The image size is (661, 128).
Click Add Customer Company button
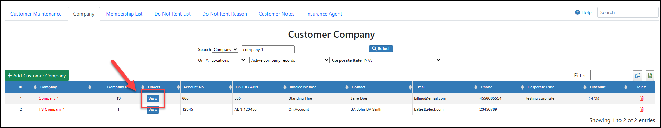click(x=37, y=76)
